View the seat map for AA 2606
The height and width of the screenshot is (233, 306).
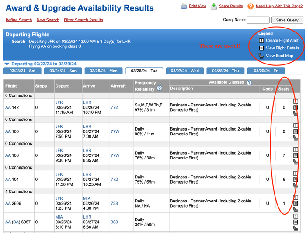(x=296, y=210)
